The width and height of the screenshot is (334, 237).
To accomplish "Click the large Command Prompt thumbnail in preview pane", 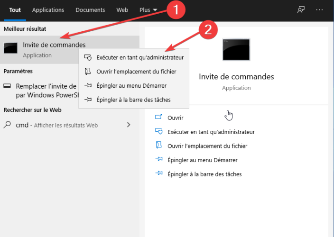I will tap(236, 50).
